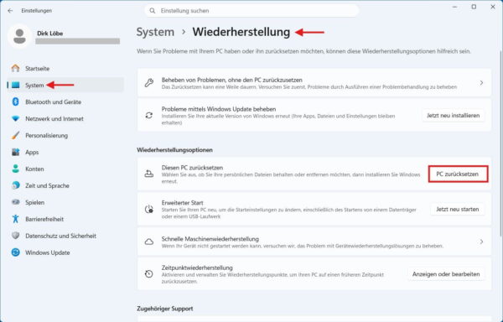Click Anzeigen oder bearbeiten button

click(x=446, y=274)
